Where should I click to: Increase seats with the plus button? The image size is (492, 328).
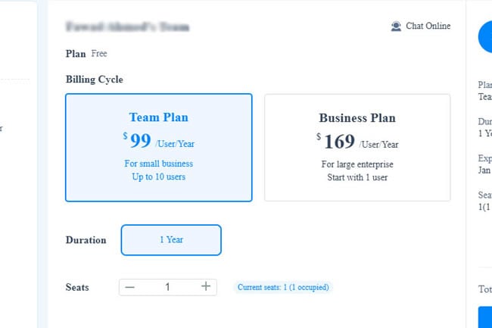(205, 287)
